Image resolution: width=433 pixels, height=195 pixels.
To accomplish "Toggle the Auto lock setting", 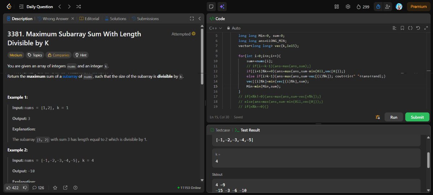I will 233,28.
